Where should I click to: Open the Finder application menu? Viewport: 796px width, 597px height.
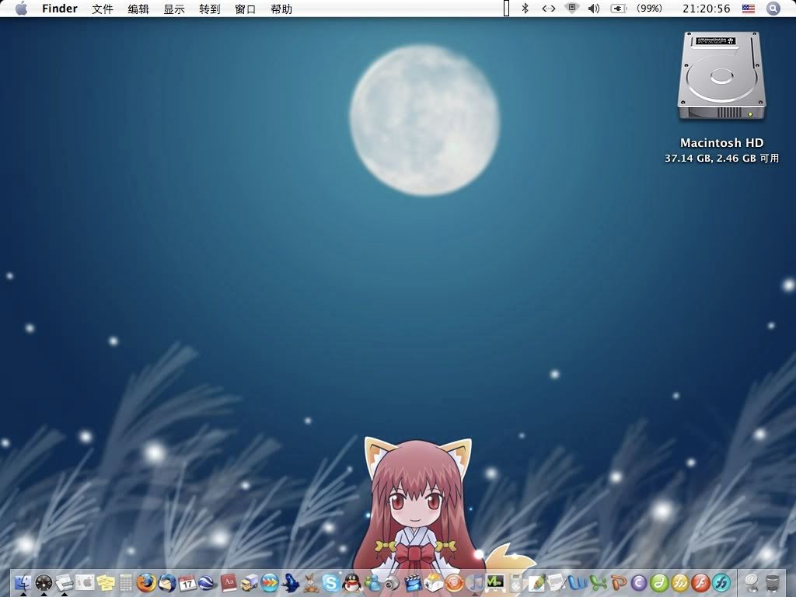[x=60, y=9]
